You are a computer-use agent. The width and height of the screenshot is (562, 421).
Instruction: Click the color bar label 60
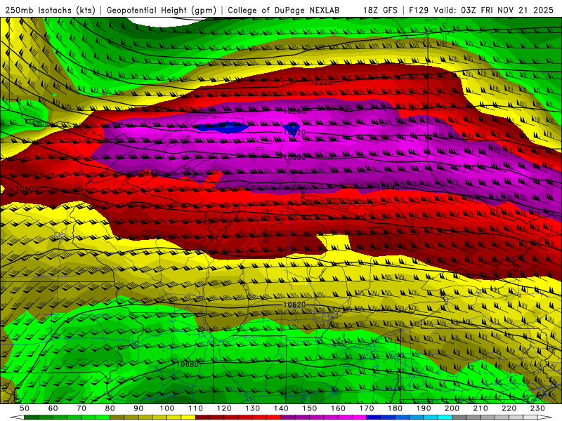[53, 408]
